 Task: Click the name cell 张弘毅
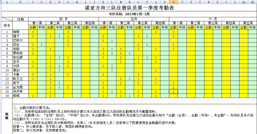[x=21, y=57]
